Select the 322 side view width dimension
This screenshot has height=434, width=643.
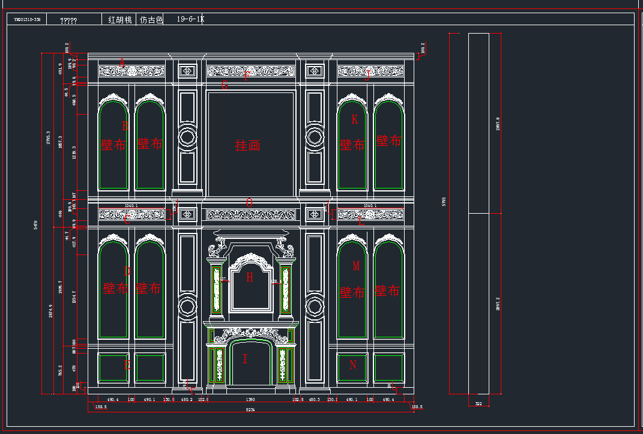tap(478, 404)
